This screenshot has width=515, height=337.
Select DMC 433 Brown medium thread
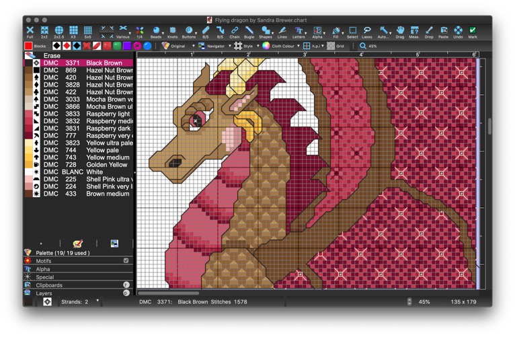[79, 194]
